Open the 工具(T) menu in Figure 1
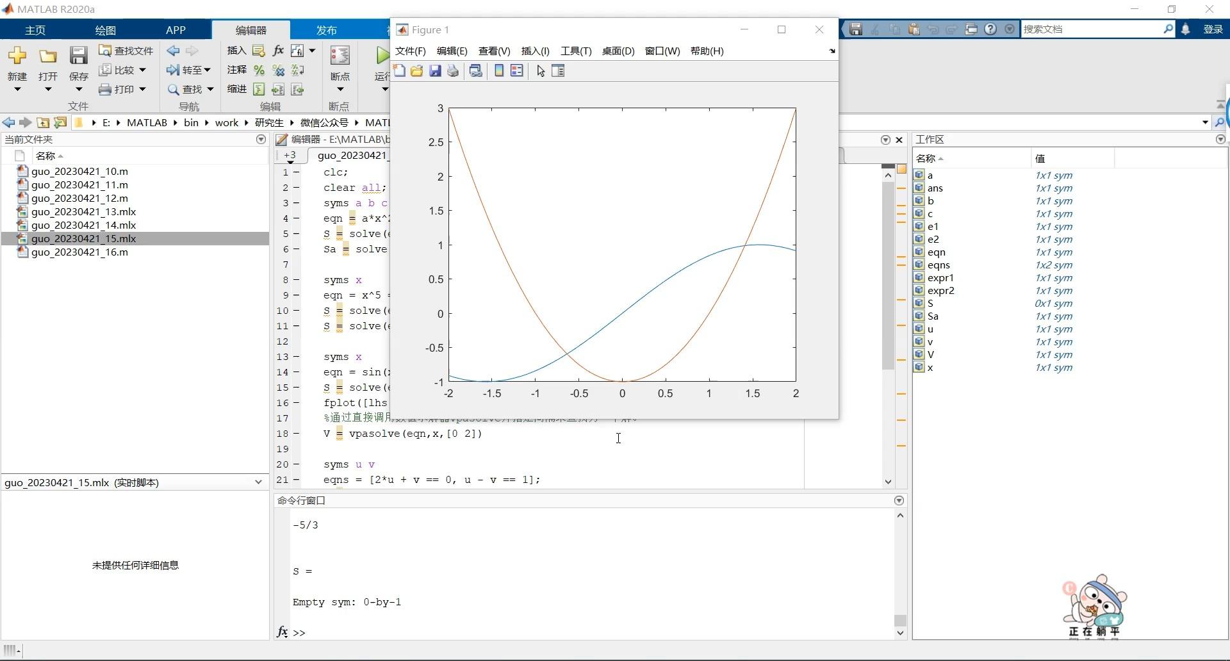Image resolution: width=1230 pixels, height=661 pixels. (x=575, y=51)
